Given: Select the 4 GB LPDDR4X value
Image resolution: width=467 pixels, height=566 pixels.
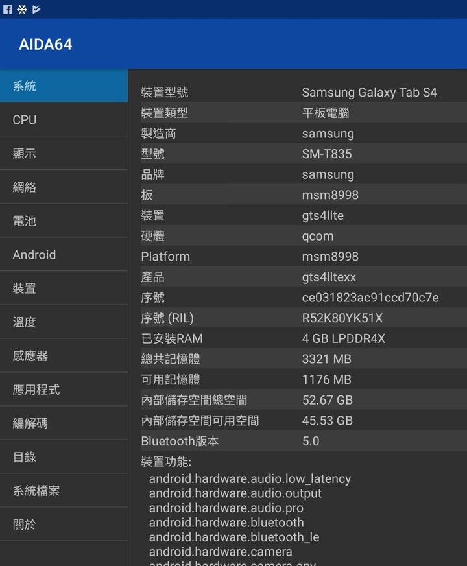Looking at the screenshot, I should click(x=344, y=338).
